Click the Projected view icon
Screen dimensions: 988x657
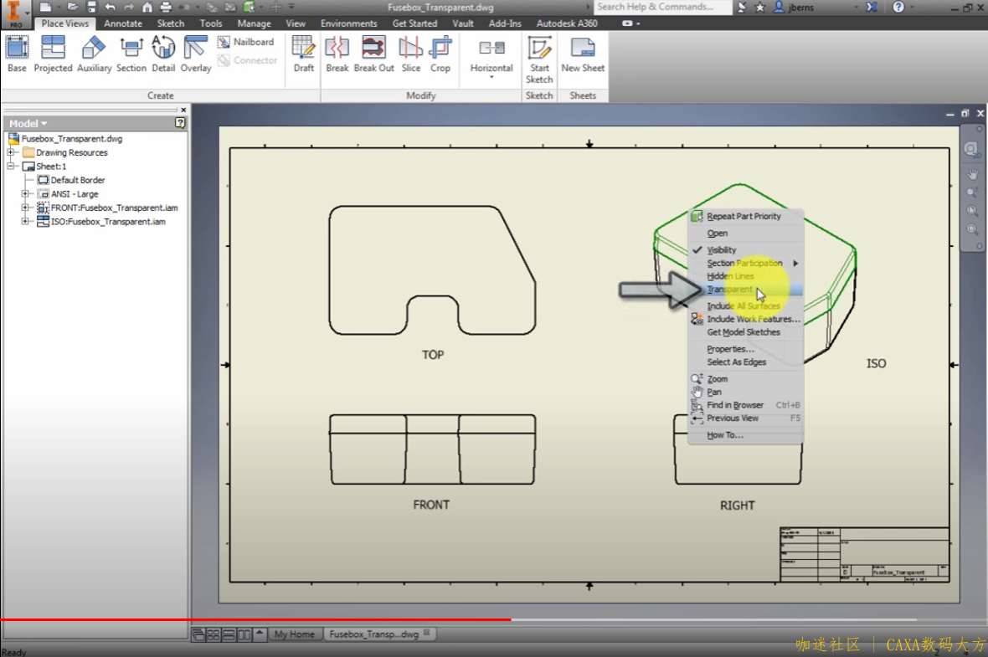[53, 49]
